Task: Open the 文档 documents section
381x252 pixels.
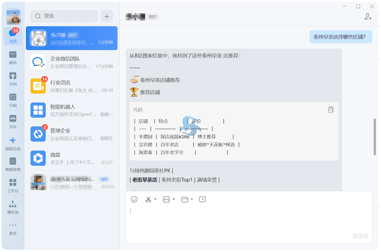Action: [13, 79]
